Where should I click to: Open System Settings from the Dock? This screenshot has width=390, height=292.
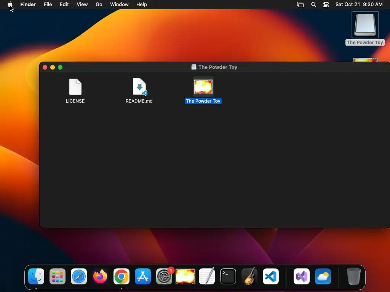click(164, 276)
